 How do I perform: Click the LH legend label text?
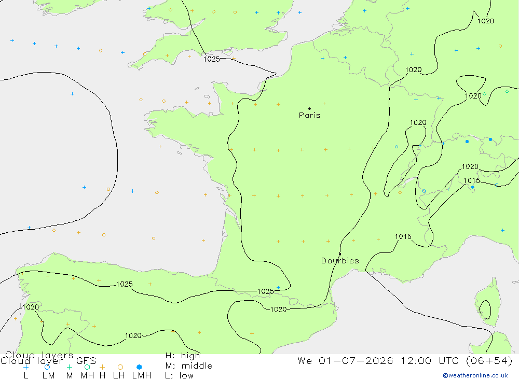(119, 376)
